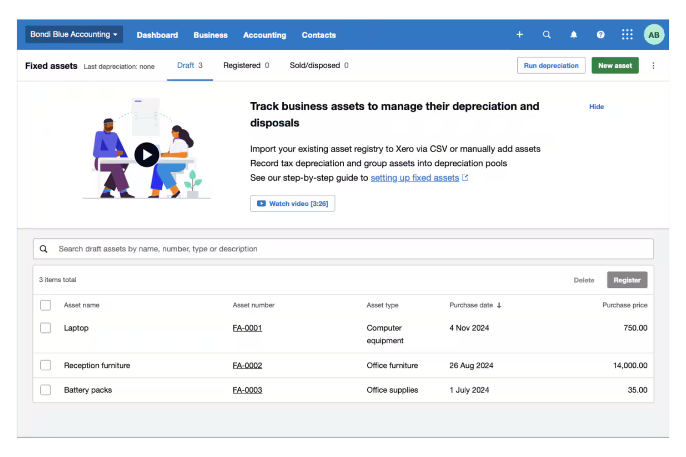Click the notifications bell icon
The width and height of the screenshot is (686, 457).
[574, 34]
